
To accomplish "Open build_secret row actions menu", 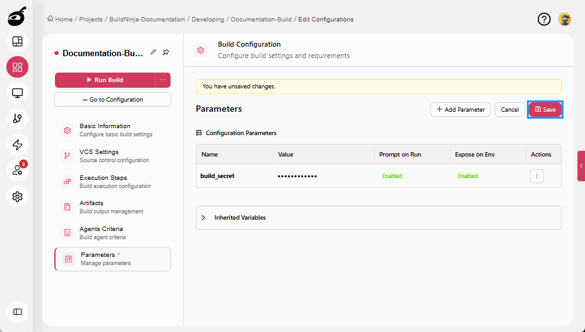I will (x=537, y=176).
